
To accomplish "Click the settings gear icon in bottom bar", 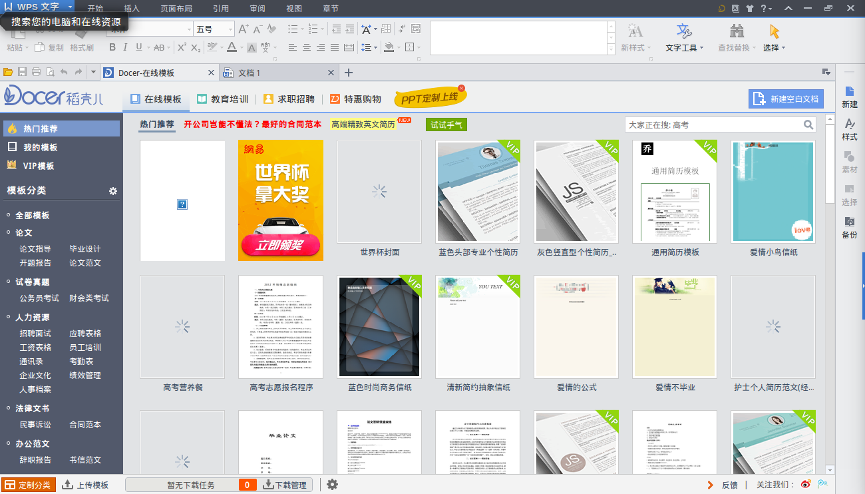I will 332,485.
